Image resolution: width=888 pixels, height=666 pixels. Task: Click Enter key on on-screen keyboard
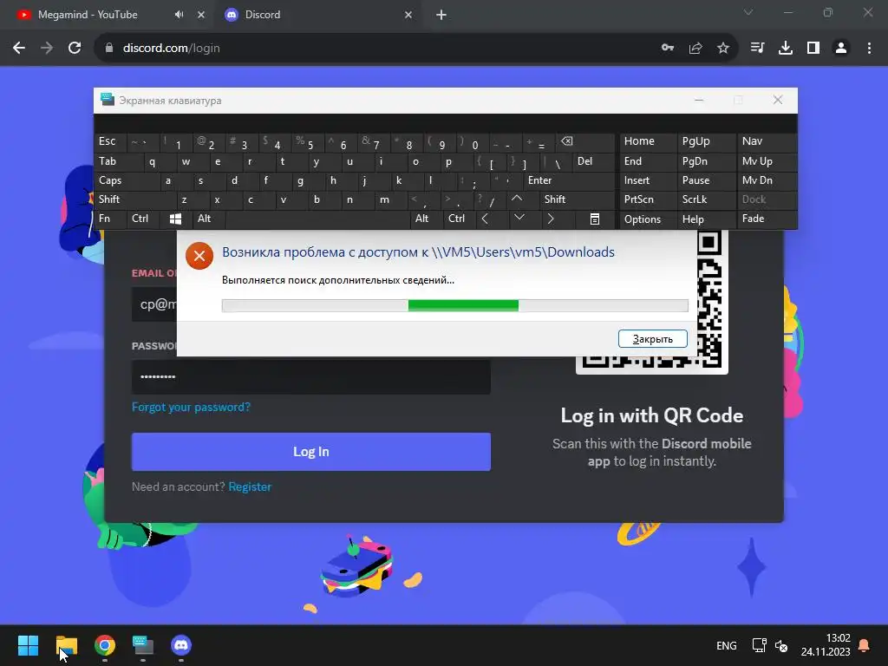click(x=569, y=180)
